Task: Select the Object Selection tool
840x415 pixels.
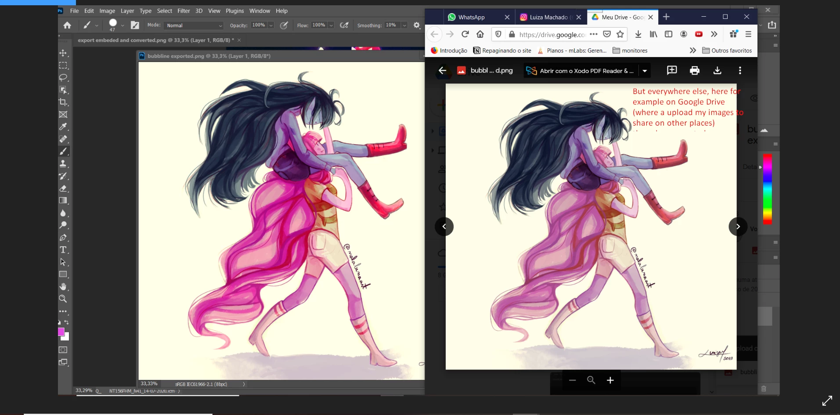Action: coord(63,90)
